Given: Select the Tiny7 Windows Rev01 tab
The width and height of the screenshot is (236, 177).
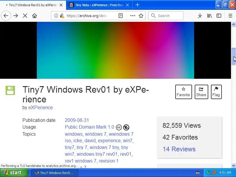Looking at the screenshot, I should 33,5.
